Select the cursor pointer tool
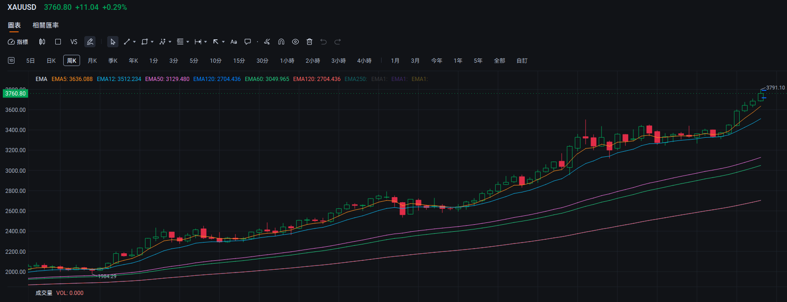787x302 pixels. click(x=113, y=42)
